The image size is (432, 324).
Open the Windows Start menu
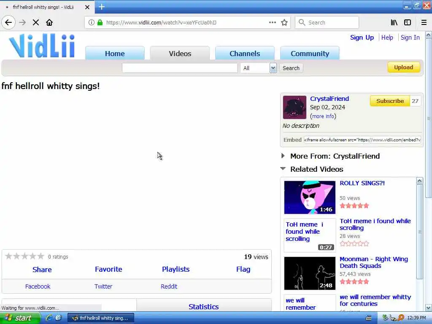[x=20, y=318]
